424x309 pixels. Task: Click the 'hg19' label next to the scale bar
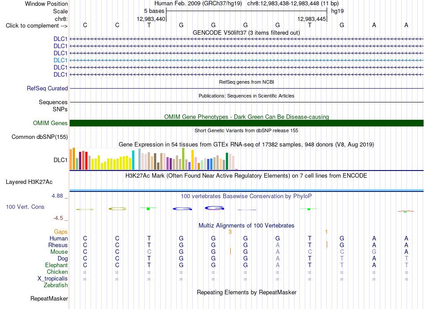click(x=337, y=11)
